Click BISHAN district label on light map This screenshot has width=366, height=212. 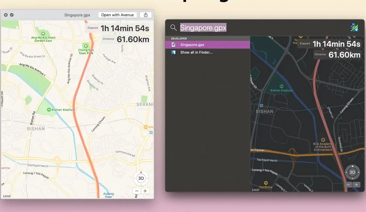pyautogui.click(x=36, y=129)
